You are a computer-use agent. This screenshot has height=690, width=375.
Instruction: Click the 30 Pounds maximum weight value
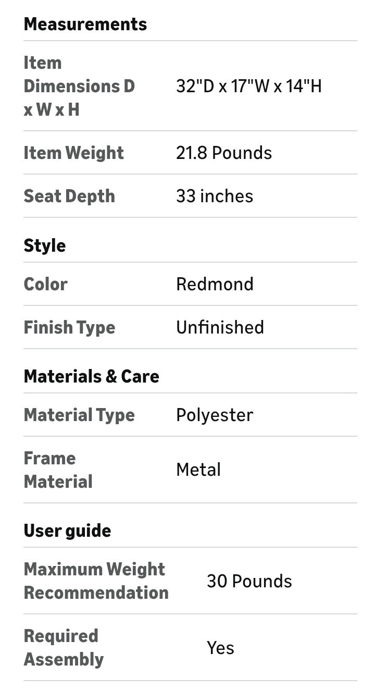tap(249, 581)
